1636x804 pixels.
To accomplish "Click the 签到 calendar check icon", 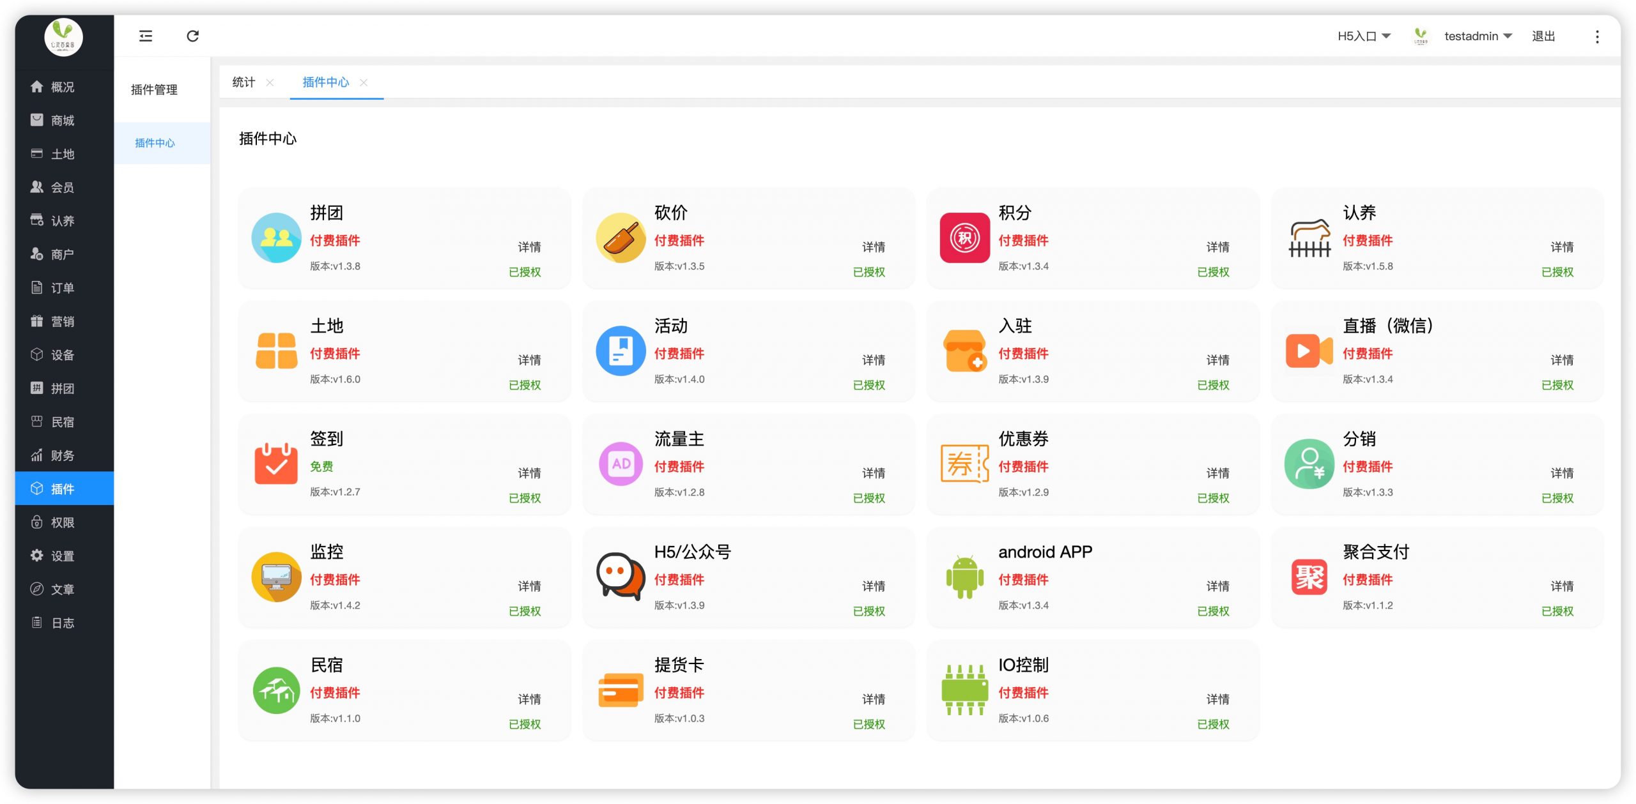I will pyautogui.click(x=276, y=464).
